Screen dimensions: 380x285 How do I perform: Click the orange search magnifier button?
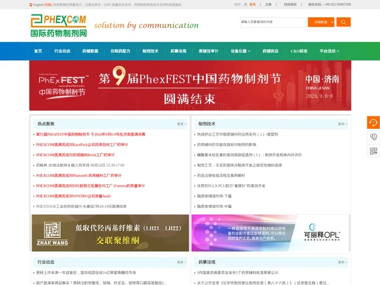[344, 22]
